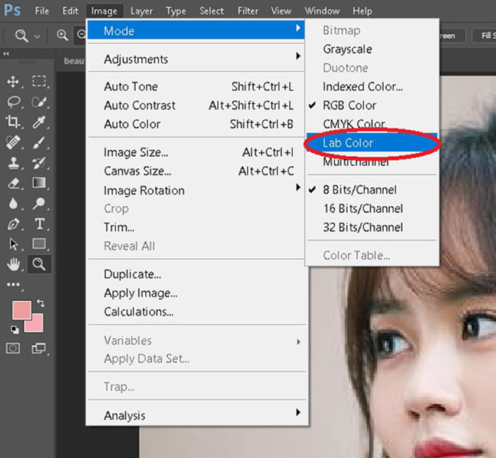
Task: Select 16 Bits/Channel depth
Action: tap(372, 209)
